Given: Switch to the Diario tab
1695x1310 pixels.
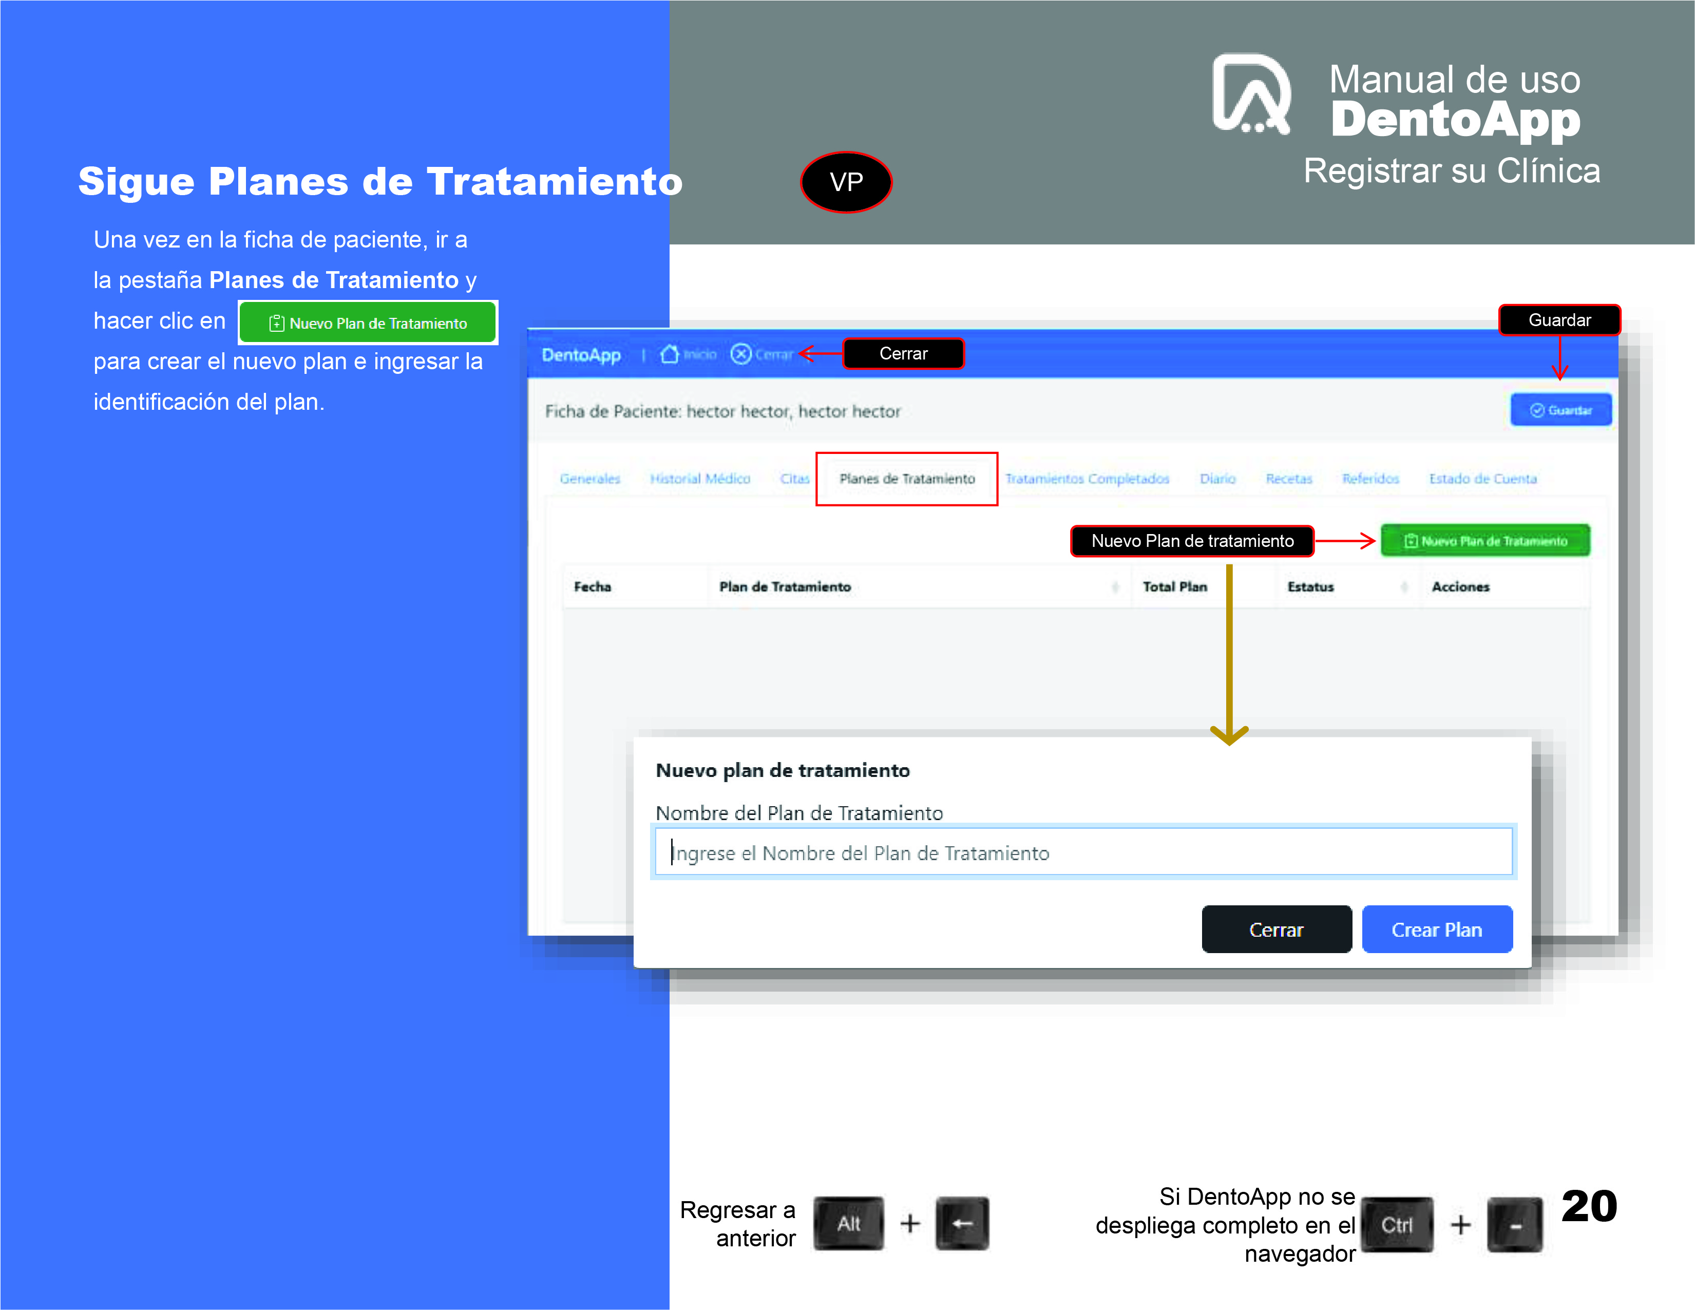Looking at the screenshot, I should 1217,479.
